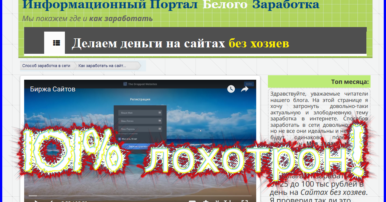The height and width of the screenshot is (202, 386).
Task: Click the 'Регистрация' title in the video
Action: click(140, 99)
